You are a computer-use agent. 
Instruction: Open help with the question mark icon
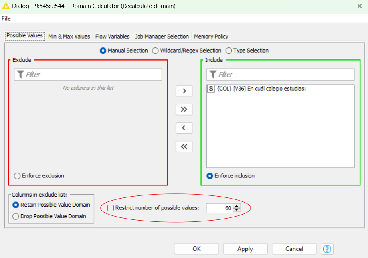tap(327, 249)
